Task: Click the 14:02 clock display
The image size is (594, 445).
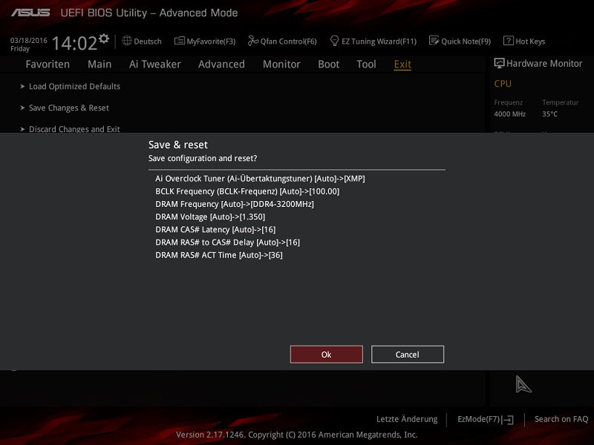Action: (75, 43)
